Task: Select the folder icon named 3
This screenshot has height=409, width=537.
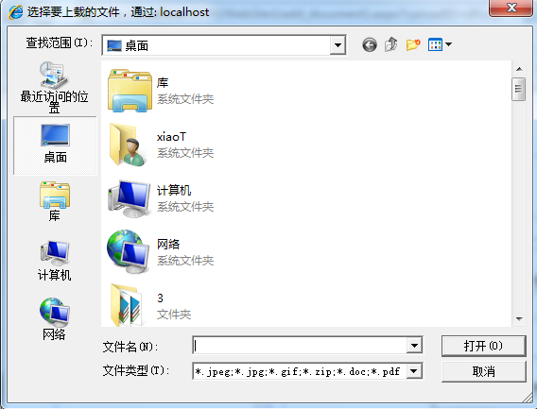Action: [127, 304]
